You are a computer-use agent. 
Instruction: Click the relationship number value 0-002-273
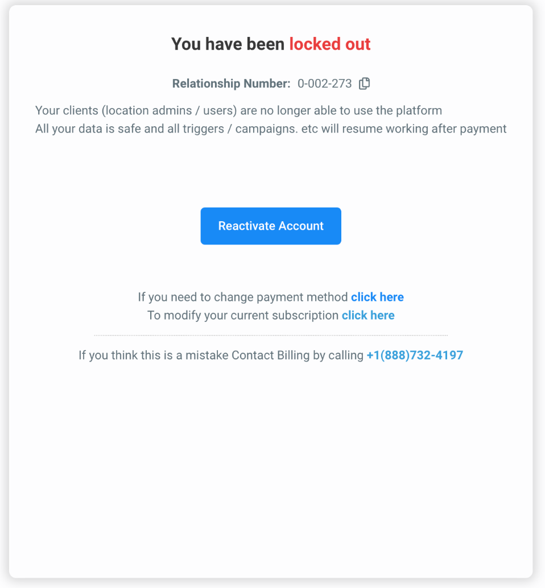pos(325,84)
